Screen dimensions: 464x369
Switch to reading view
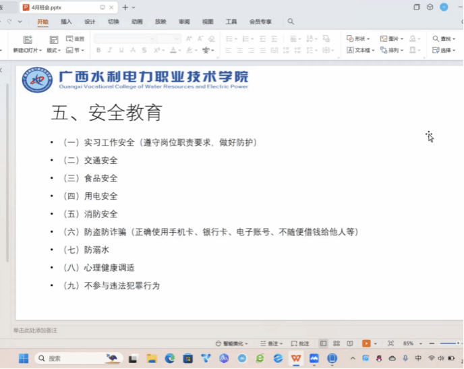[349, 343]
